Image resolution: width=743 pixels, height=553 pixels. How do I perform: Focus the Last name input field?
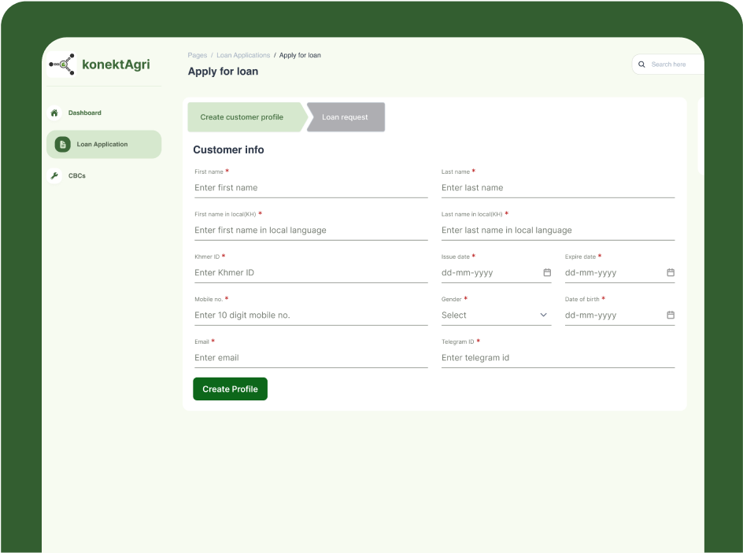tap(558, 188)
